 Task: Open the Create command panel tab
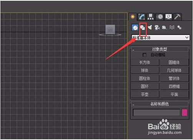[133, 17]
